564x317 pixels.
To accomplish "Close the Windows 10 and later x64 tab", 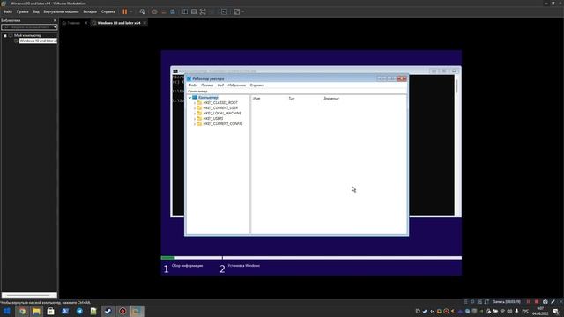I will pos(145,23).
